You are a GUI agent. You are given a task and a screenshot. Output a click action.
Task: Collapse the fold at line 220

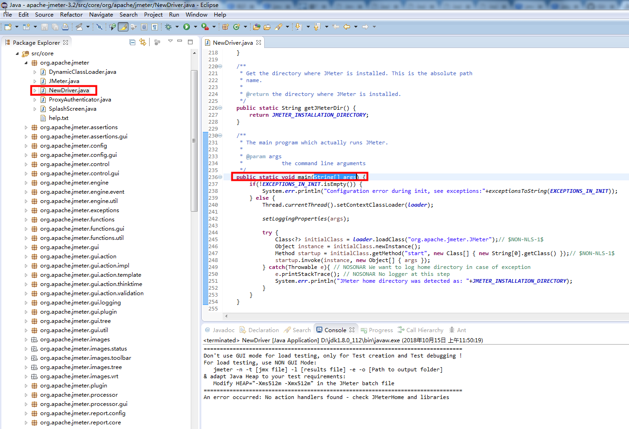tap(220, 66)
